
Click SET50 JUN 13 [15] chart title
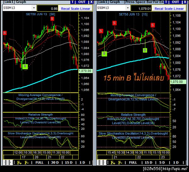tap(133, 14)
